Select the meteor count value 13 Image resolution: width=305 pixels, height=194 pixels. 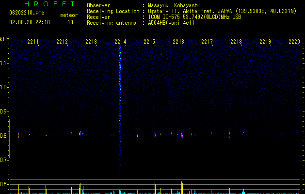70,22
